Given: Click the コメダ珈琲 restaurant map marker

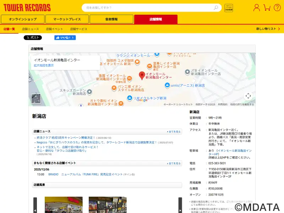Looking at the screenshot, I should point(137,62).
